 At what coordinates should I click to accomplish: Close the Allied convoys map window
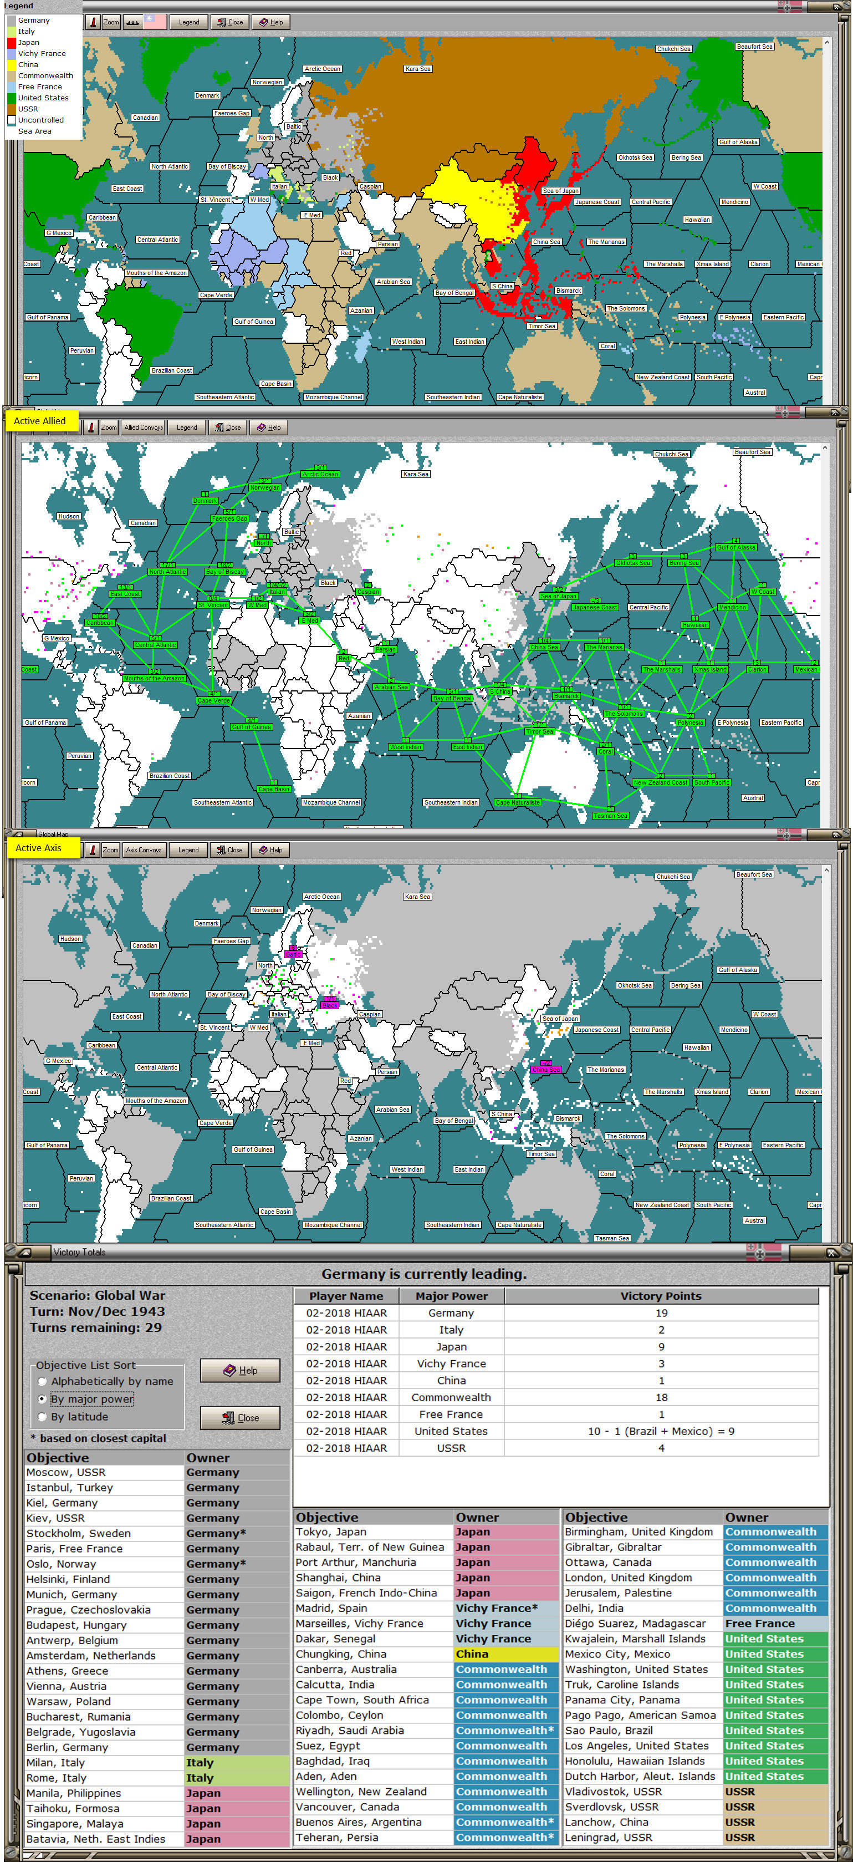(x=228, y=427)
